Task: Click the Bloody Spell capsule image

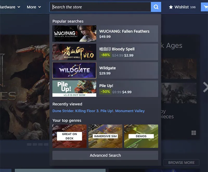Action: pyautogui.click(x=74, y=52)
